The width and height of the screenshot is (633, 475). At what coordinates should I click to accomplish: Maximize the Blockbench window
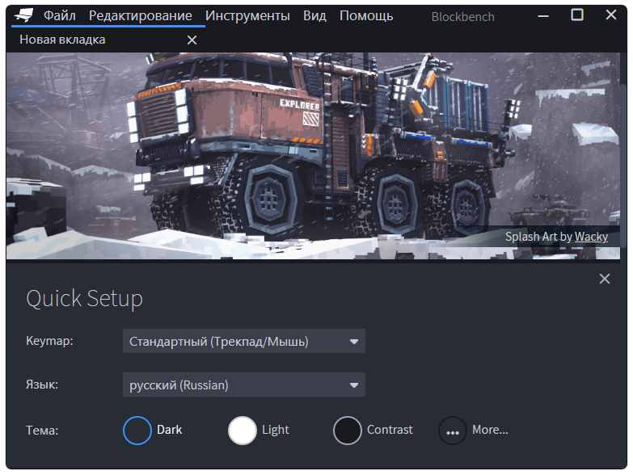pos(577,15)
